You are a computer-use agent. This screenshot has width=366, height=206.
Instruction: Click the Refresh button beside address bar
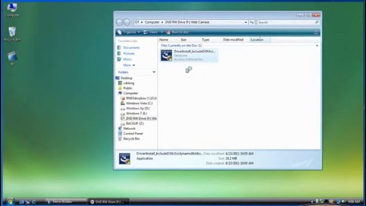point(252,22)
